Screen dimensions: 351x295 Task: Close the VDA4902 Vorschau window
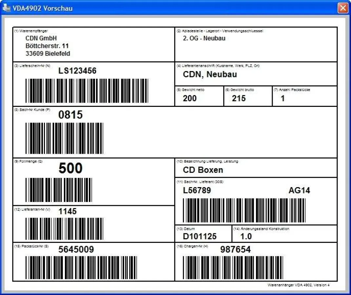343,8
